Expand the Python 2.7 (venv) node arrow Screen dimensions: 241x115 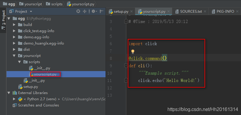tap(14, 99)
